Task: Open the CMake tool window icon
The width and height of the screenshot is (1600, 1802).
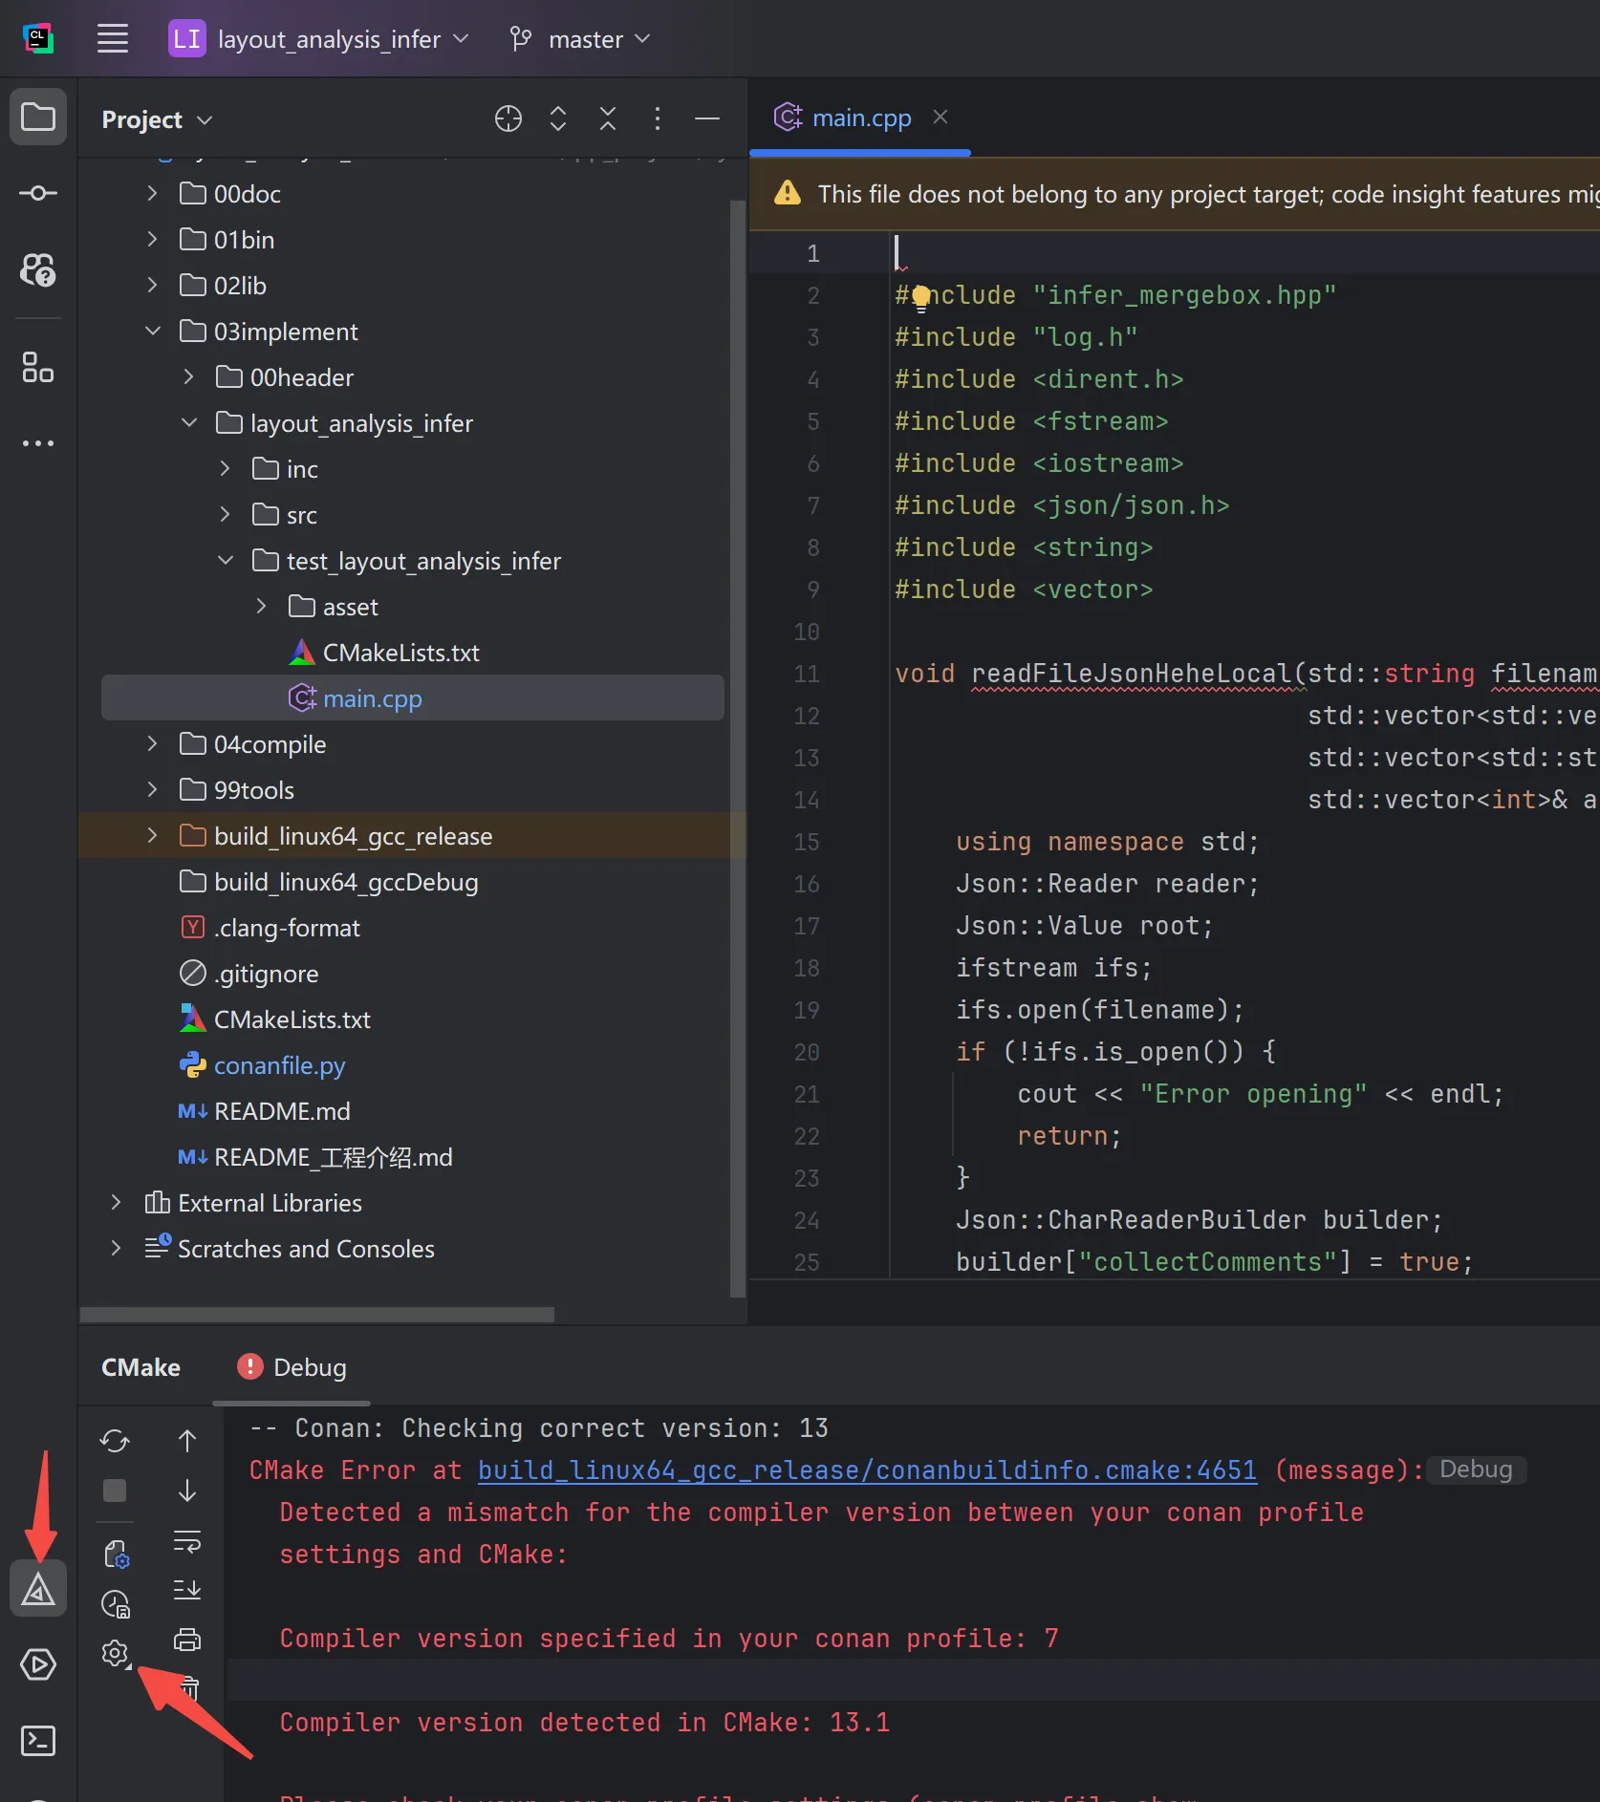Action: pyautogui.click(x=38, y=1590)
